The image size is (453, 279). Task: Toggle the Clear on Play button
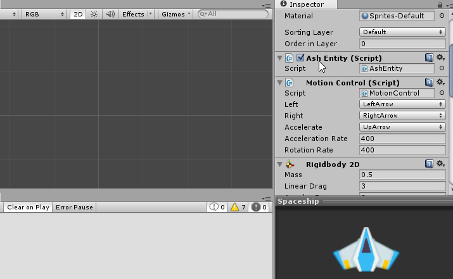[x=28, y=207]
